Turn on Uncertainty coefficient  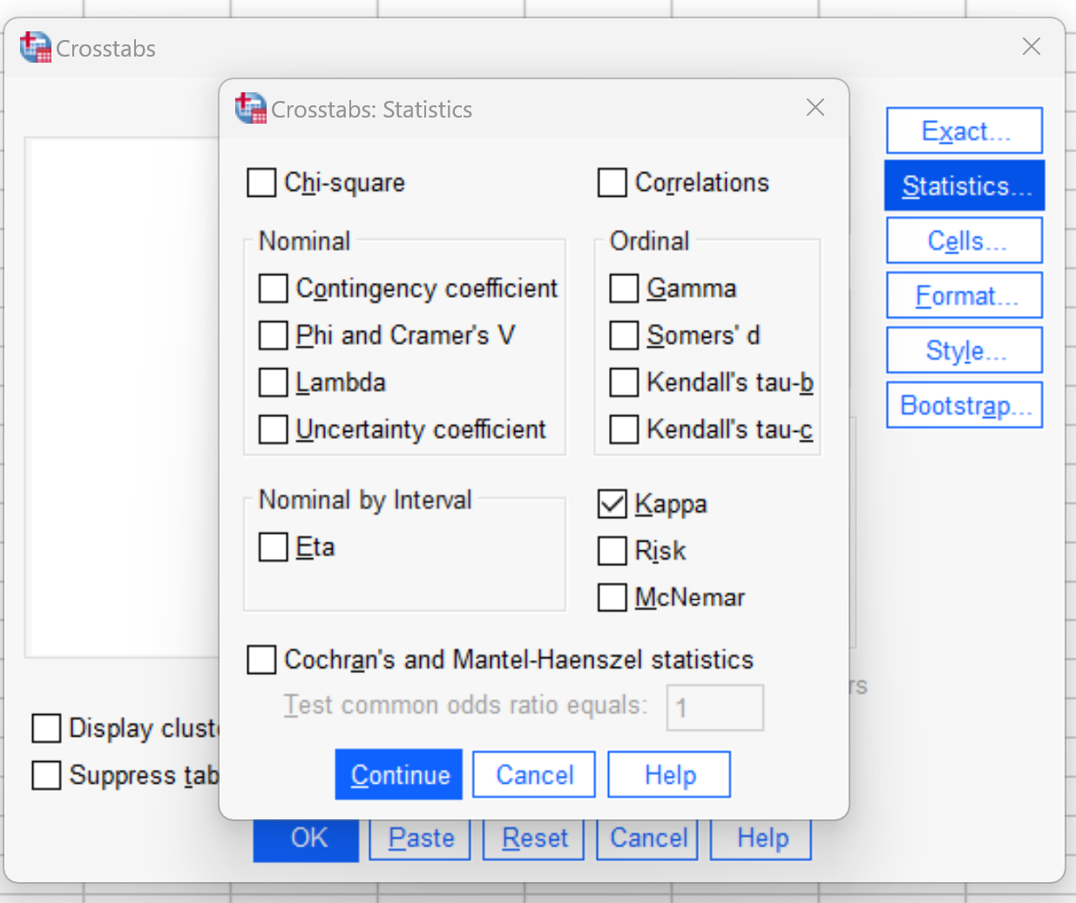(274, 429)
